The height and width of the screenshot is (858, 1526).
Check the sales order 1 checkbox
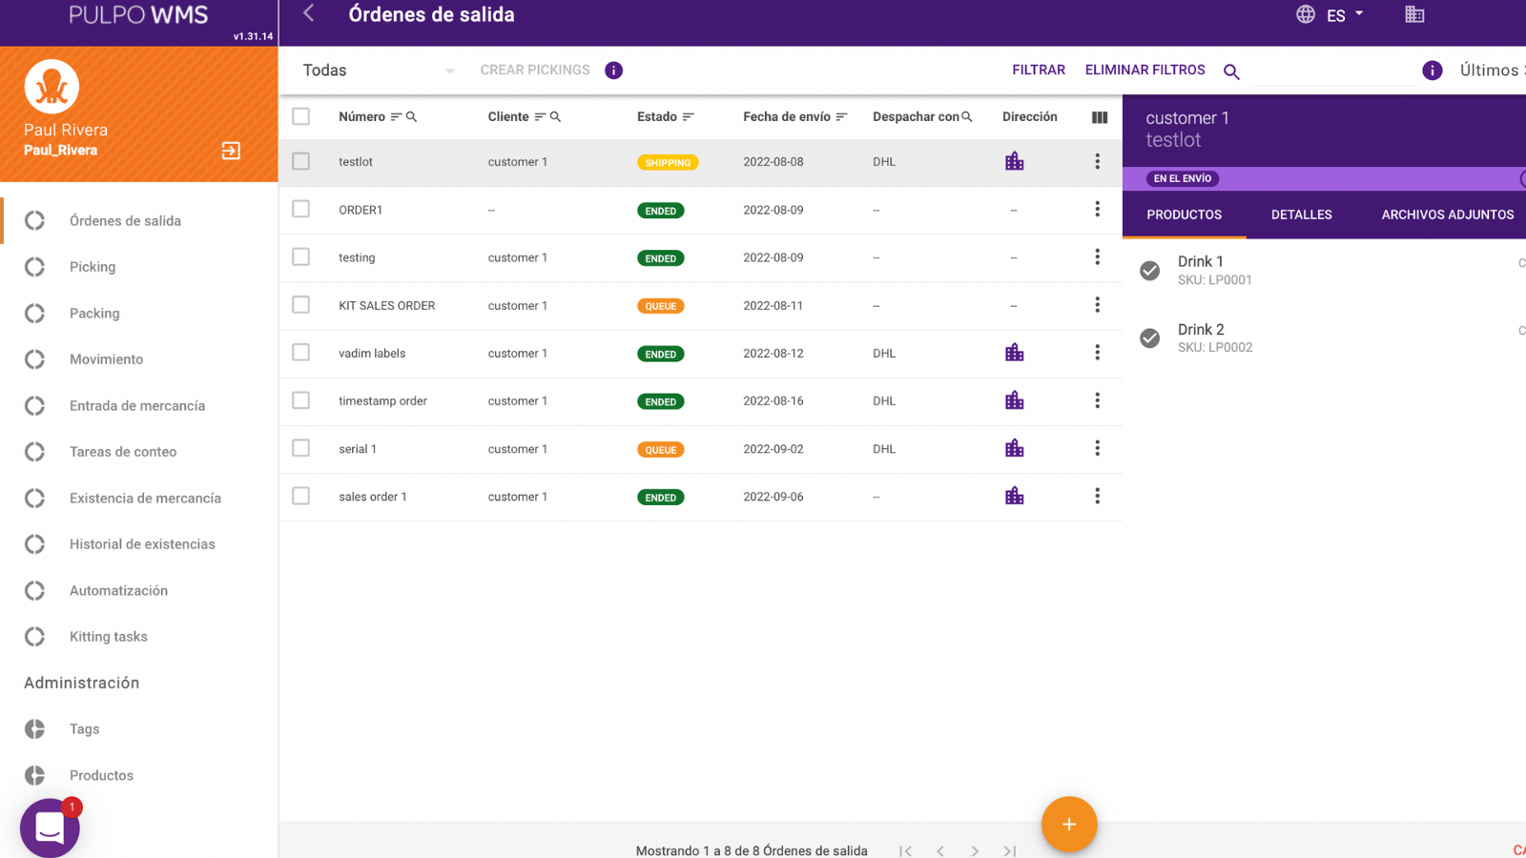click(301, 496)
